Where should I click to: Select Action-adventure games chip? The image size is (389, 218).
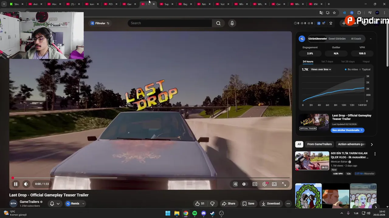(x=351, y=144)
